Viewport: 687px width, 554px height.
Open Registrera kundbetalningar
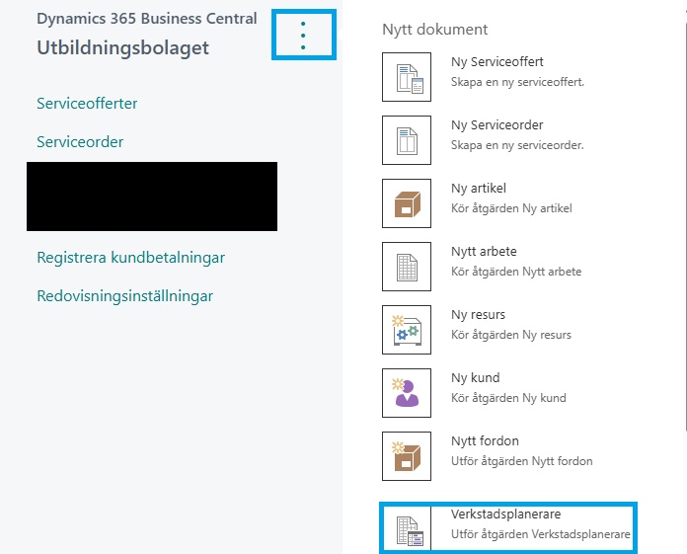pyautogui.click(x=130, y=258)
